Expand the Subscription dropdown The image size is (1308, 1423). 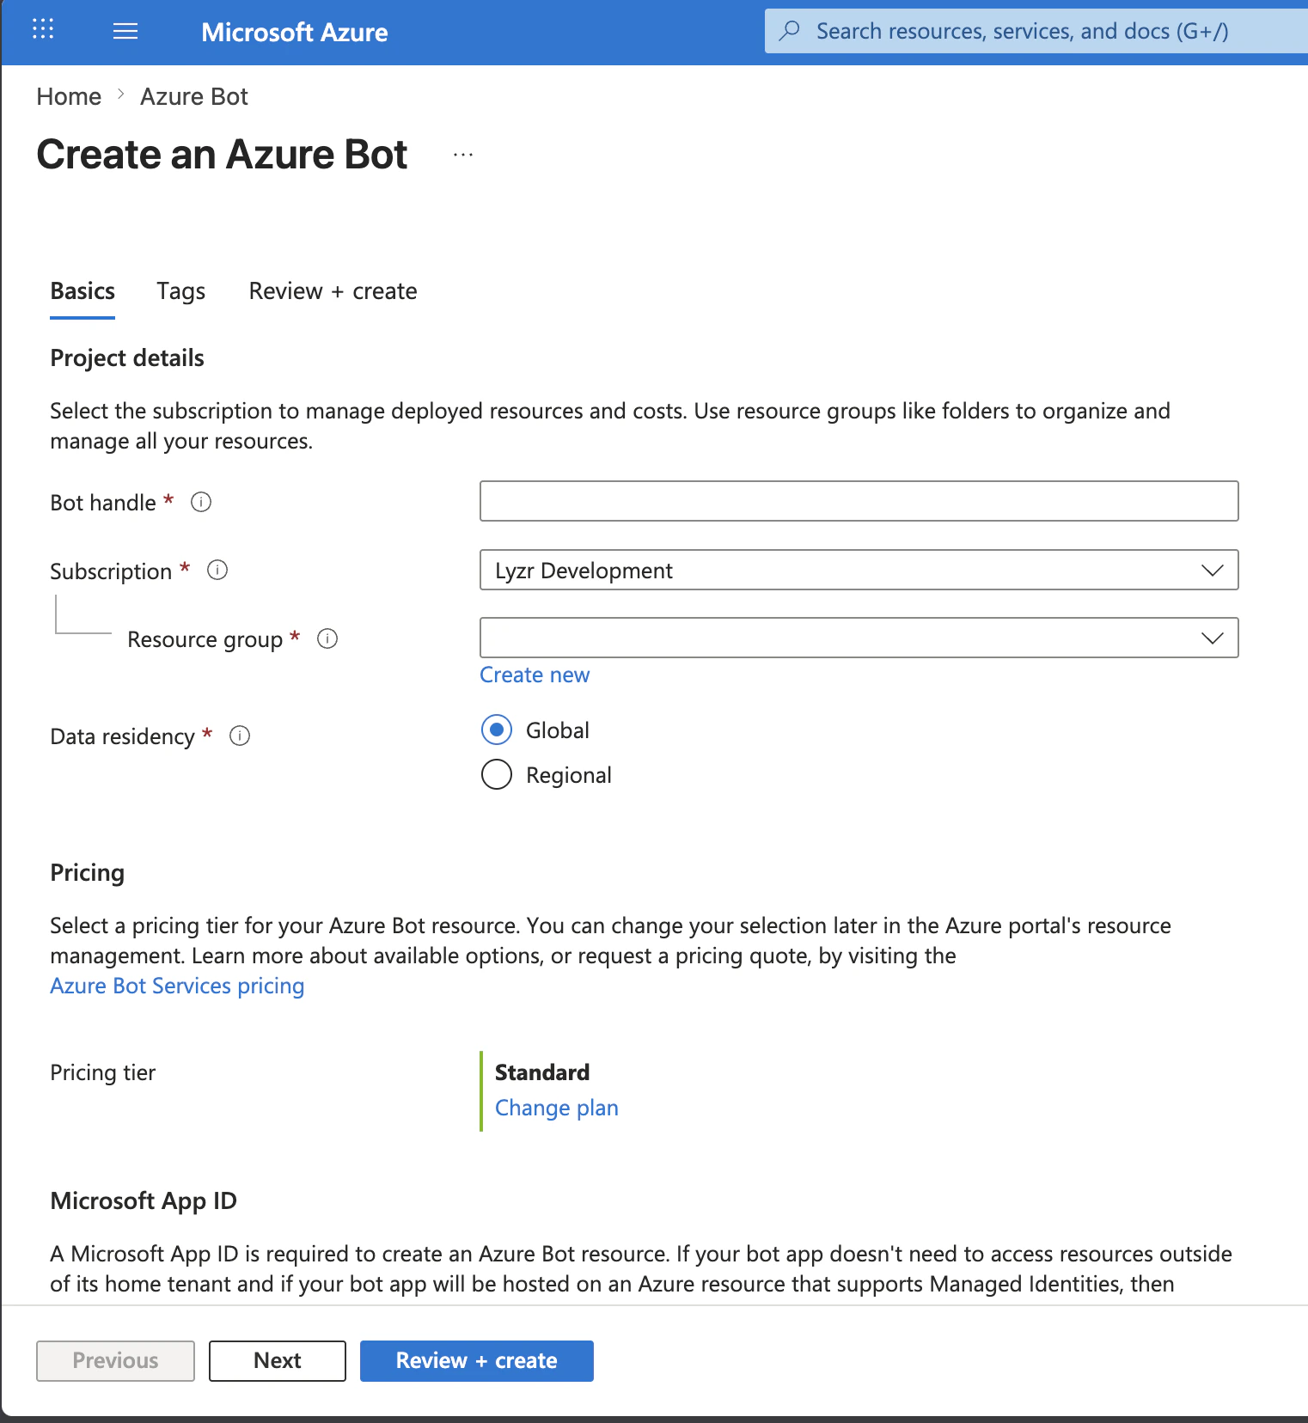[1212, 570]
